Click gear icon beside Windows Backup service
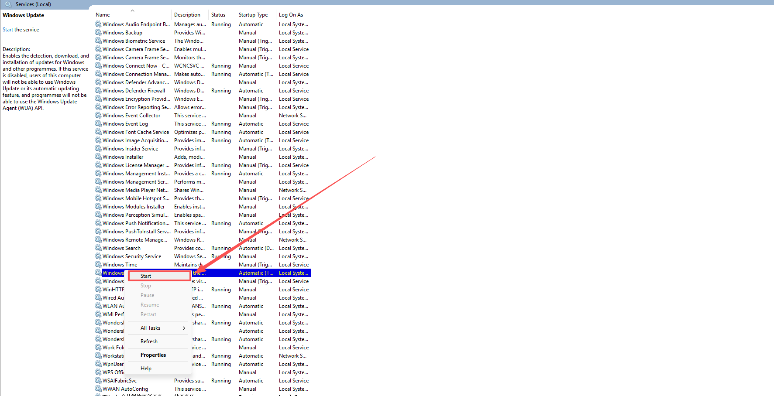774x396 pixels. pos(98,33)
